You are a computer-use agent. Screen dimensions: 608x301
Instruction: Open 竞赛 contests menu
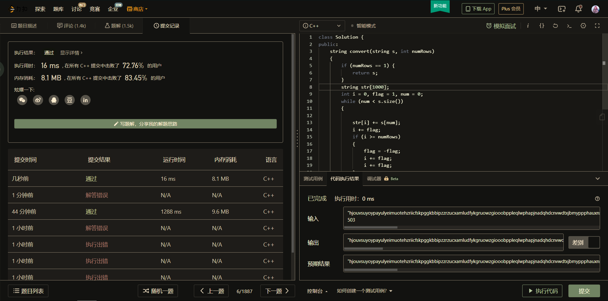(x=95, y=9)
